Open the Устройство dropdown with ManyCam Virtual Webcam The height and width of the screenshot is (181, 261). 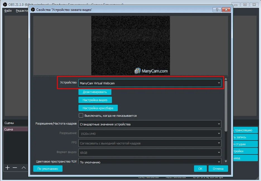pos(150,83)
